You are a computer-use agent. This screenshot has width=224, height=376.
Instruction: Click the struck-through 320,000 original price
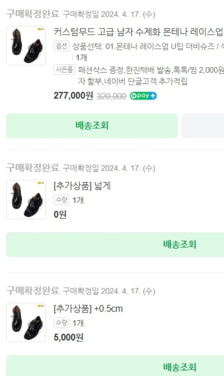(112, 96)
